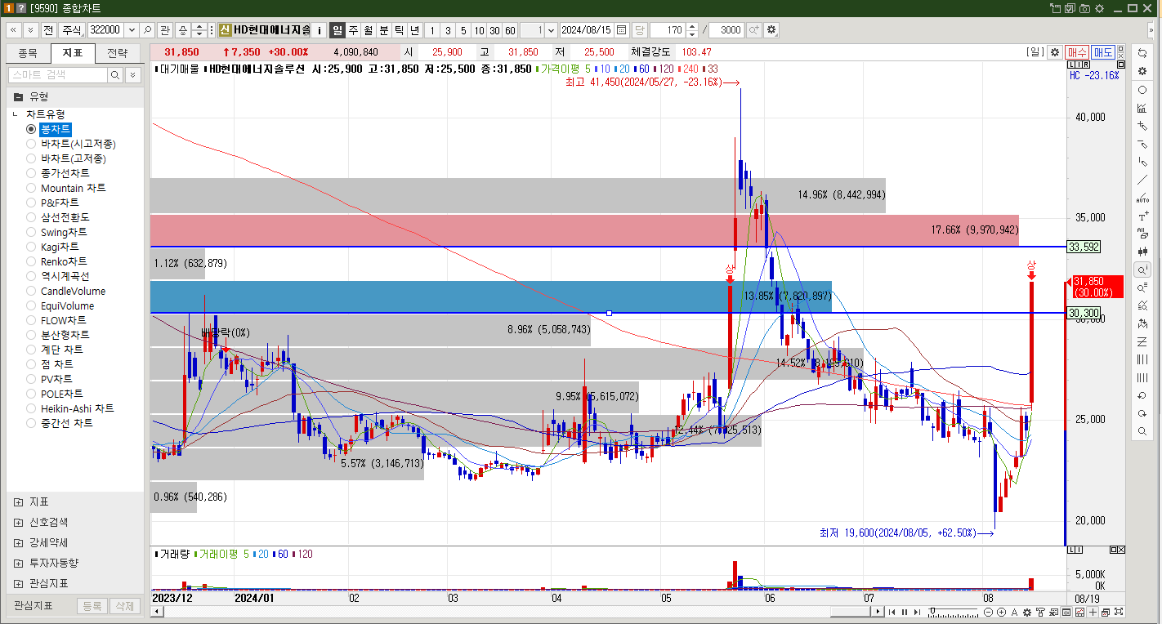
Task: Click the fullscreen expand icon at bottom right
Action: point(1119,612)
